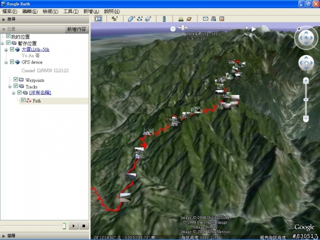Expand 大雪山0k~50k tree node
This screenshot has width=320, height=240.
[x=6, y=50]
